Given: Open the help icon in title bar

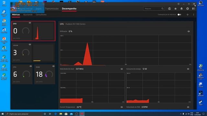Looking at the screenshot, I should [179, 4].
